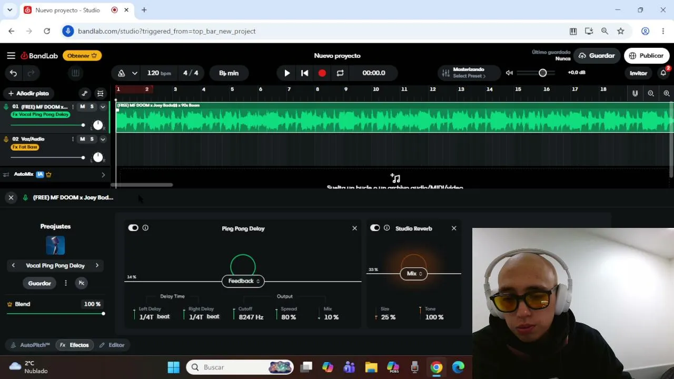The image size is (674, 379).
Task: Mute track 02 Voz/Audio
Action: (82, 139)
